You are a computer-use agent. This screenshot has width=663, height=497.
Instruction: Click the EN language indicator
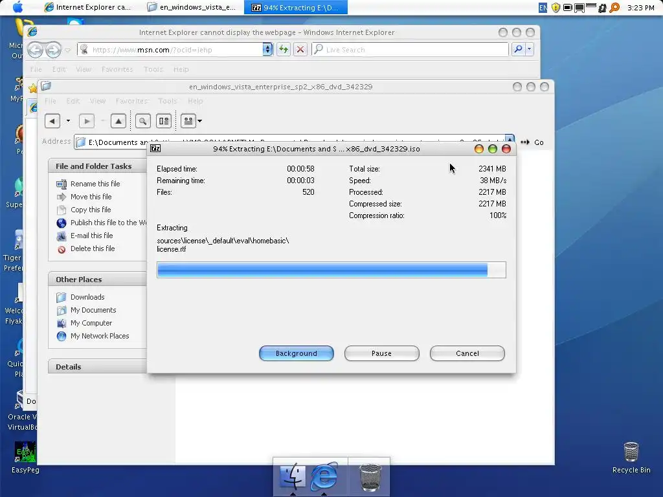tap(543, 8)
